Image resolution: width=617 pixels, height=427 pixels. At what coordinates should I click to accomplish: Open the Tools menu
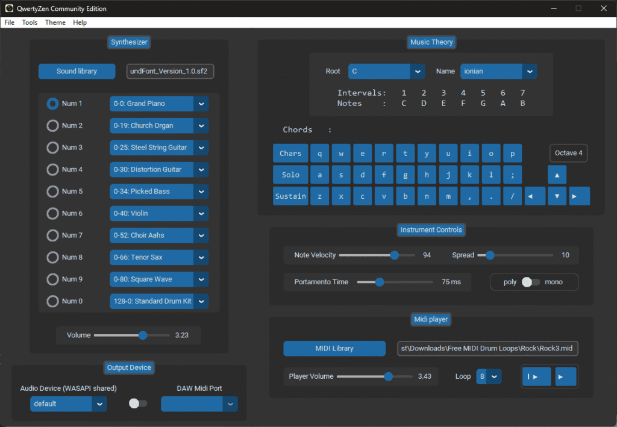30,22
